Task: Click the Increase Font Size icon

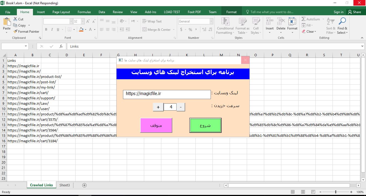Action: point(88,21)
